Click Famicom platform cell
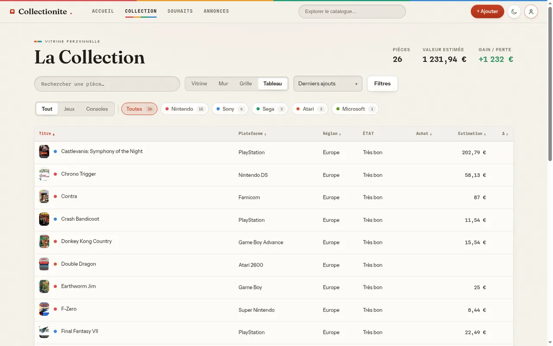The height and width of the screenshot is (346, 553). pyautogui.click(x=249, y=198)
